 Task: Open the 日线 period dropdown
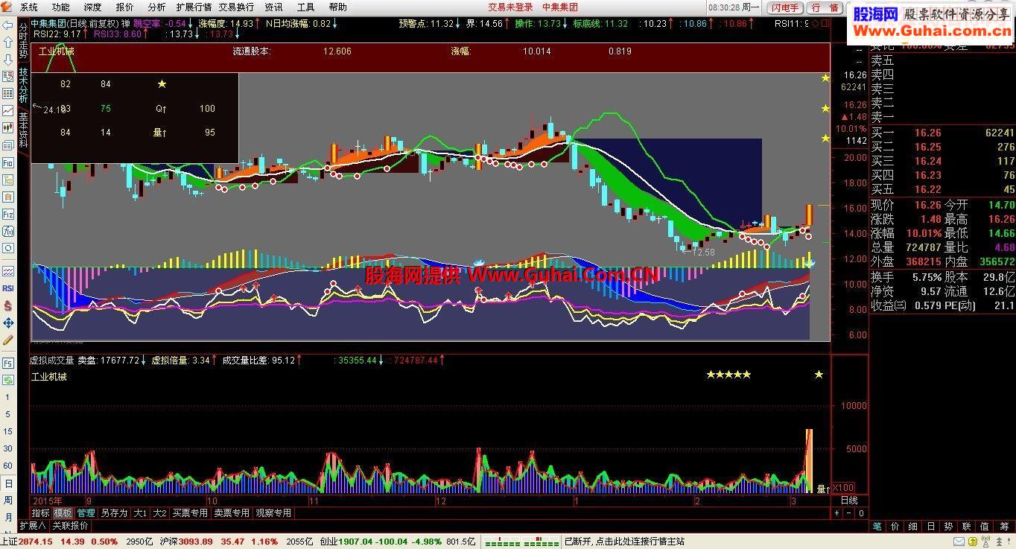849,501
